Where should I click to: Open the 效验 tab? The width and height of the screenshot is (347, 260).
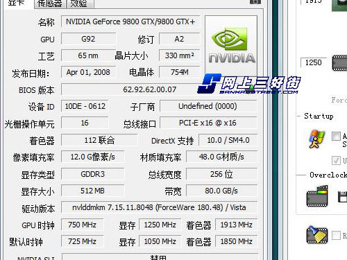pyautogui.click(x=80, y=3)
